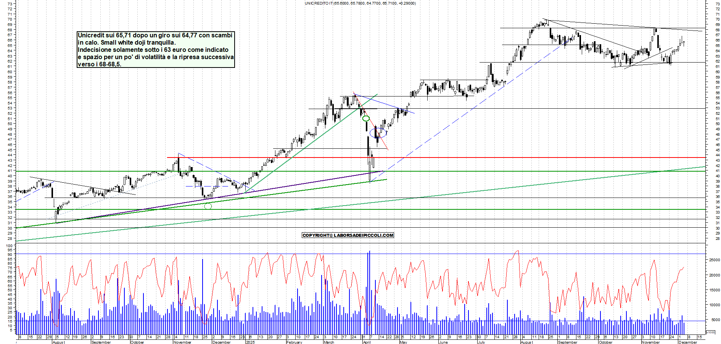
Task: Open the COPYRIGHT@LABORSADEIPICCOLI.COM label
Action: (348, 235)
